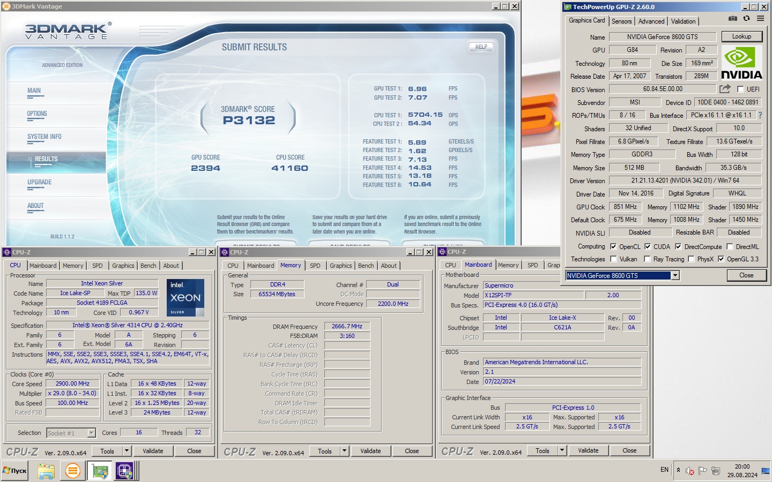This screenshot has height=482, width=772.
Task: Open the NVIDIA GeForce 8600 GTS GPU selector
Action: 623,275
